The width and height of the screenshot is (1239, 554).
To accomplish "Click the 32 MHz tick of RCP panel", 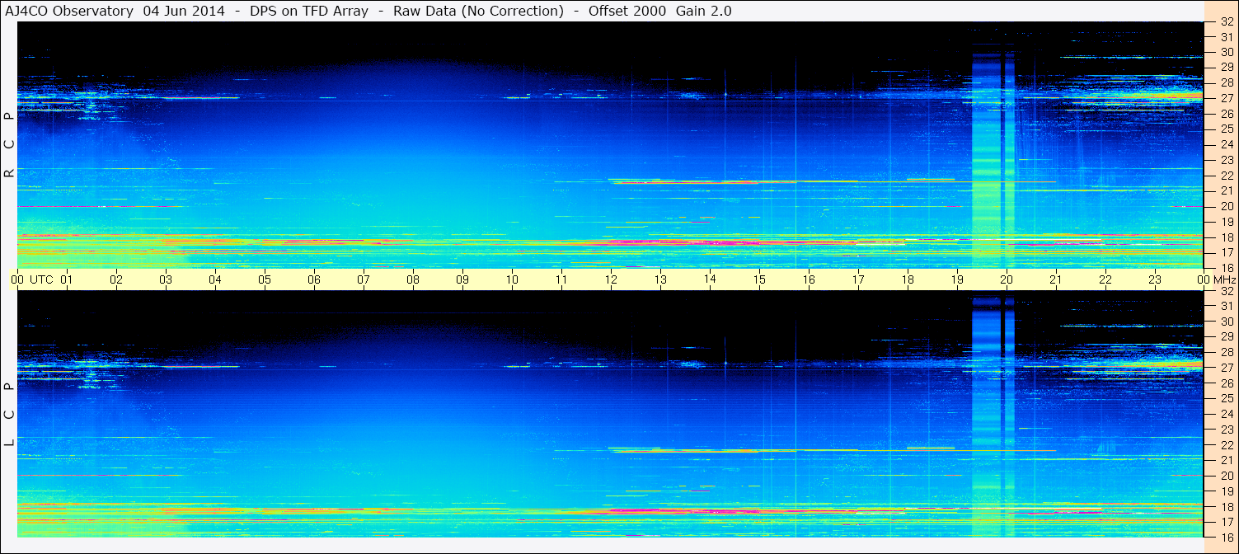I will click(1227, 21).
